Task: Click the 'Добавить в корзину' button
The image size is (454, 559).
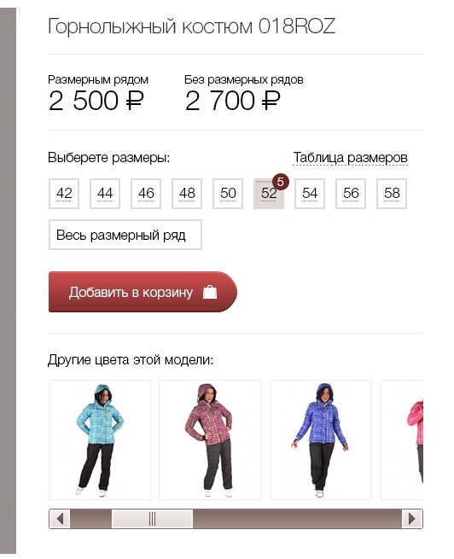Action: pyautogui.click(x=143, y=292)
